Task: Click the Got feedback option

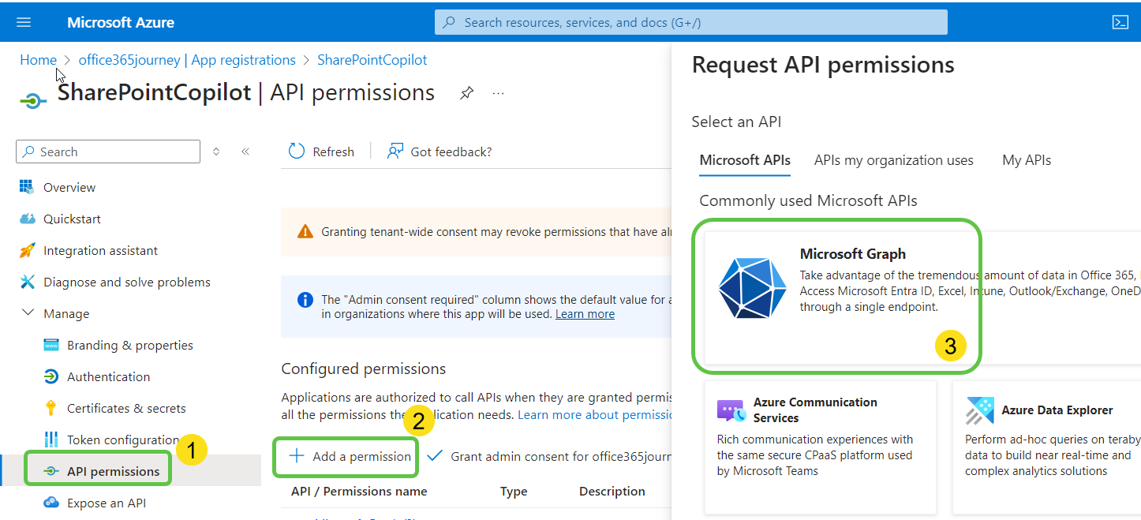Action: coord(440,151)
